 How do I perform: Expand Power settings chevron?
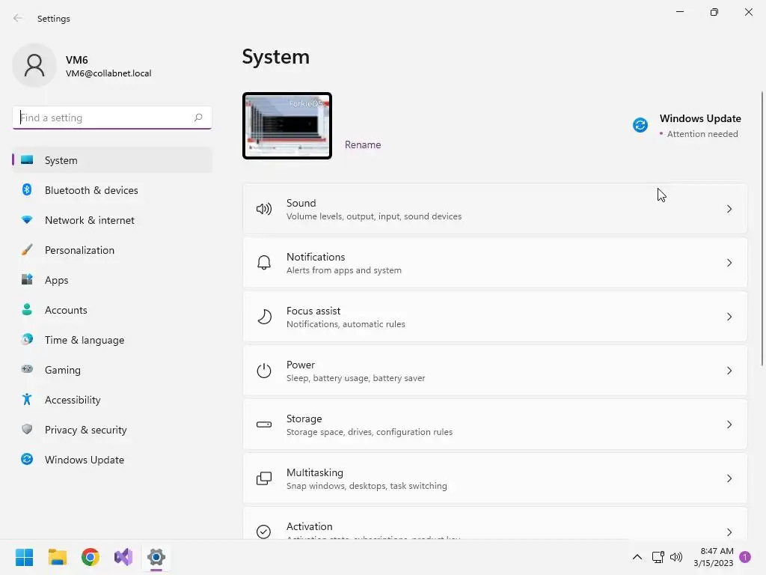click(729, 371)
